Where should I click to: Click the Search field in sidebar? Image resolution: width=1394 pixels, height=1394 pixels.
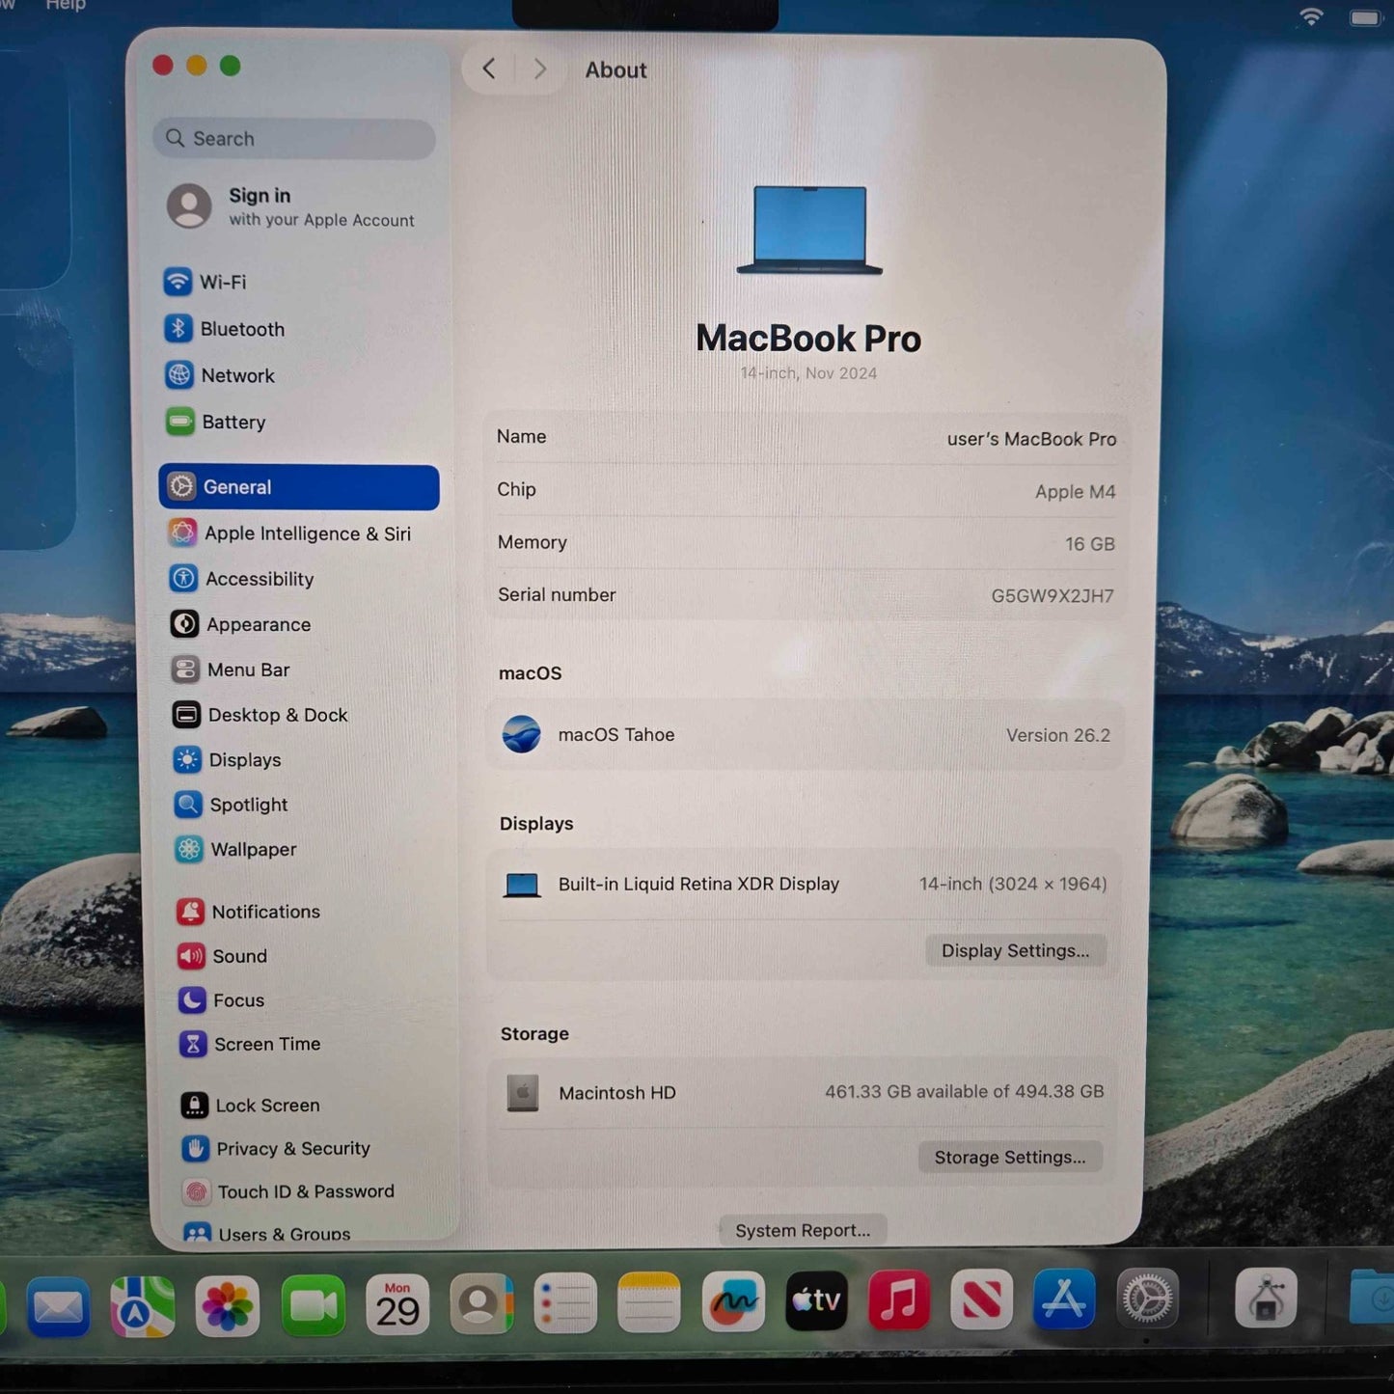(294, 139)
